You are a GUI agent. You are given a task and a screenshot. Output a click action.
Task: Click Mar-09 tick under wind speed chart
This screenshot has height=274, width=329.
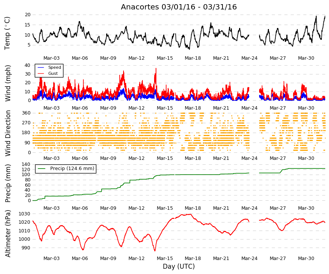pyautogui.click(x=108, y=108)
